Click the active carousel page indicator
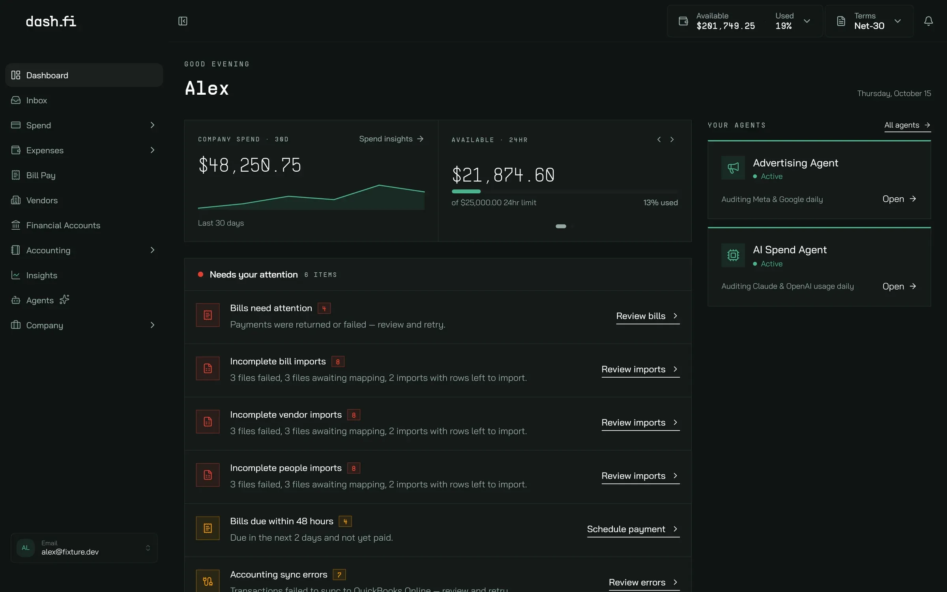This screenshot has width=947, height=592. [561, 226]
